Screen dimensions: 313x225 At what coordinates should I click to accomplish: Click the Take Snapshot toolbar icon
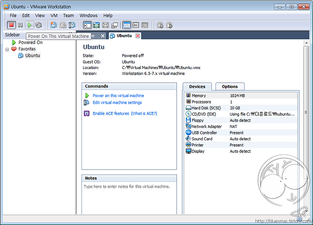(x=53, y=25)
